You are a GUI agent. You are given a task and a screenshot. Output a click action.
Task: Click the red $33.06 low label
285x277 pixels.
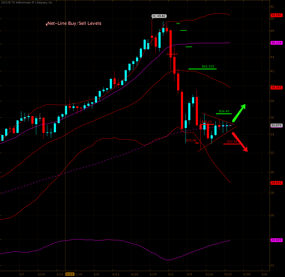click(x=191, y=140)
